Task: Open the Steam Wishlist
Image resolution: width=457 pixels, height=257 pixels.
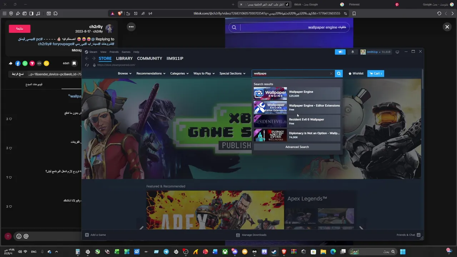Action: tap(356, 74)
